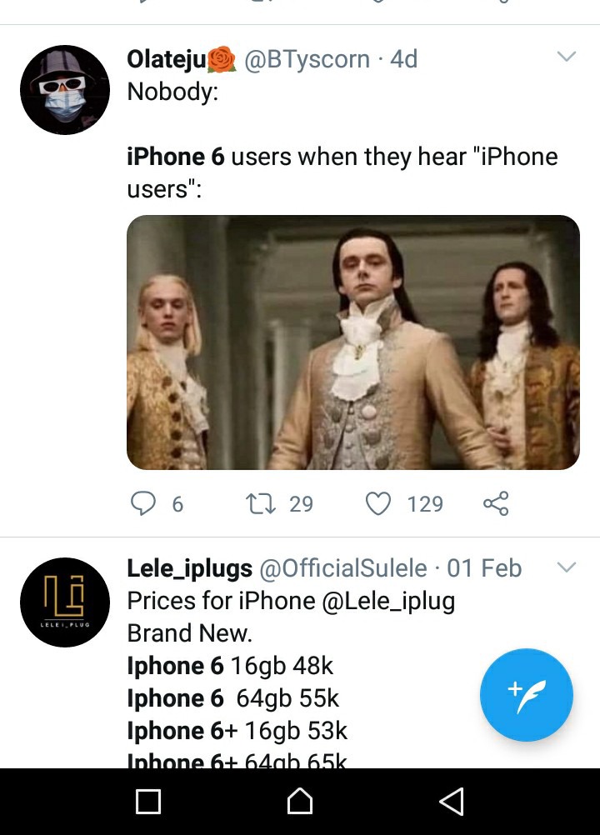Expand options chevron on Lele_iplugs tweet

pyautogui.click(x=567, y=567)
